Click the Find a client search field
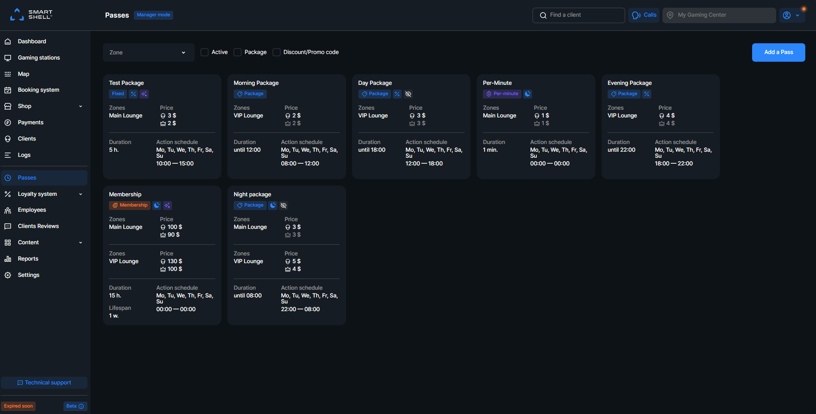This screenshot has height=414, width=816. pos(578,15)
